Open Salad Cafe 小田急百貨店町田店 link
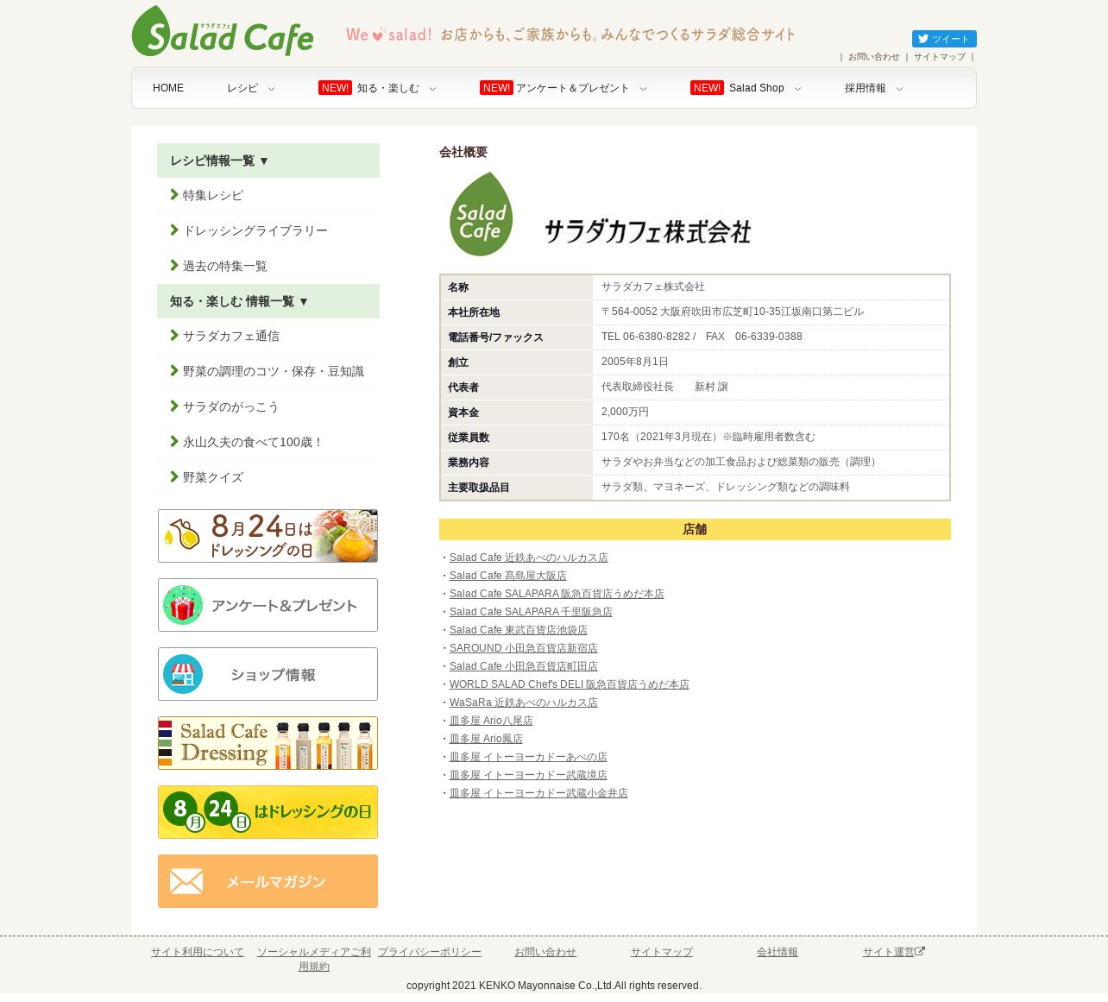Viewport: 1108px width, 1002px height. (x=523, y=666)
